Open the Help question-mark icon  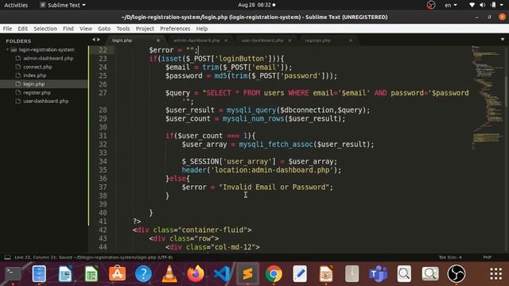[143, 274]
